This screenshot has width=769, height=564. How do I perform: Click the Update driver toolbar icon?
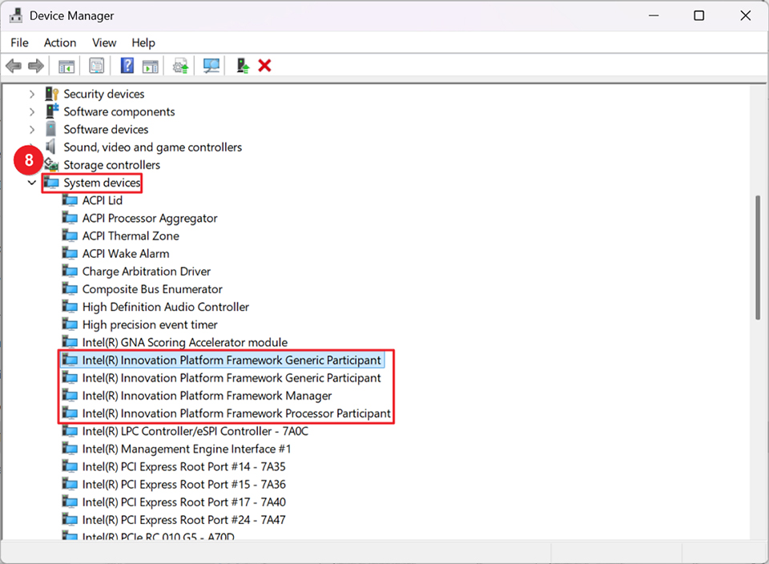180,66
